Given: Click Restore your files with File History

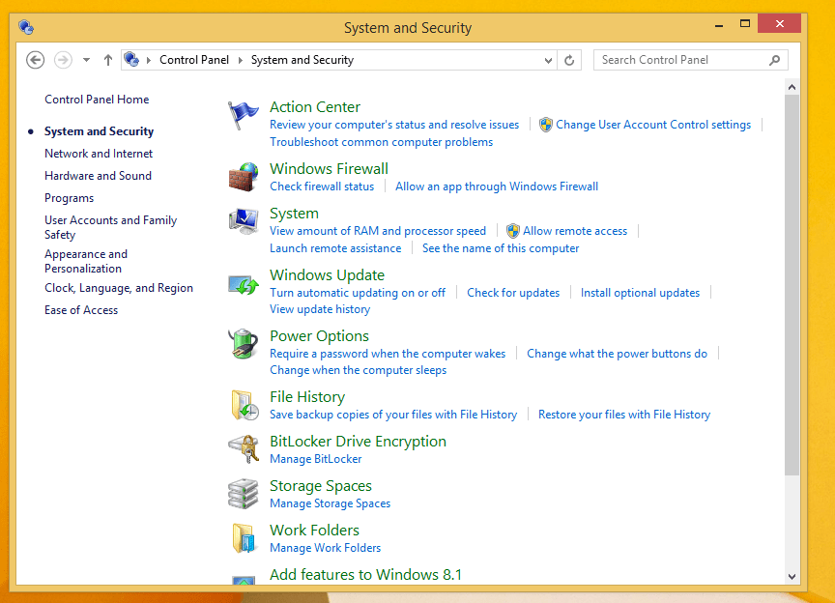Looking at the screenshot, I should pyautogui.click(x=624, y=415).
